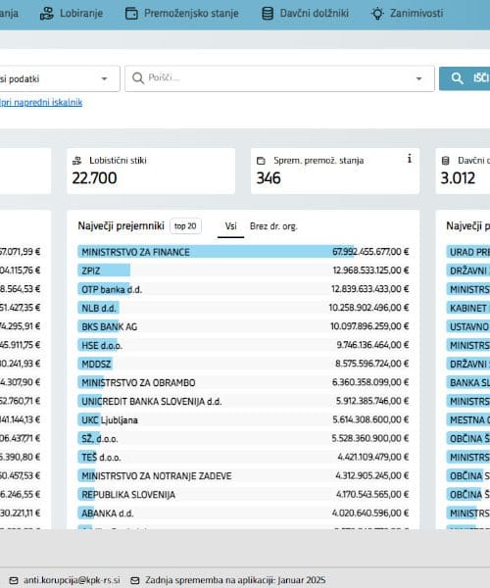
Task: Click the Davčni dolžniki database icon
Action: (268, 14)
